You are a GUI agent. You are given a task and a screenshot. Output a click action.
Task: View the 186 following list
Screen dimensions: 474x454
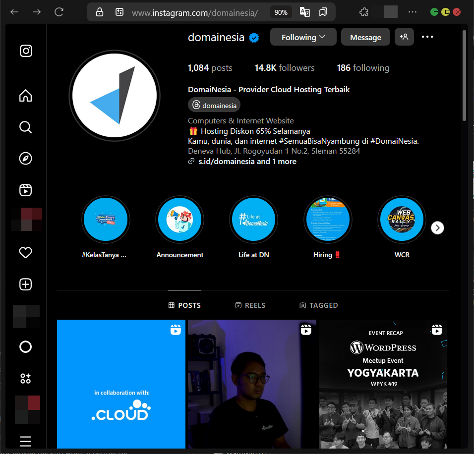[363, 68]
